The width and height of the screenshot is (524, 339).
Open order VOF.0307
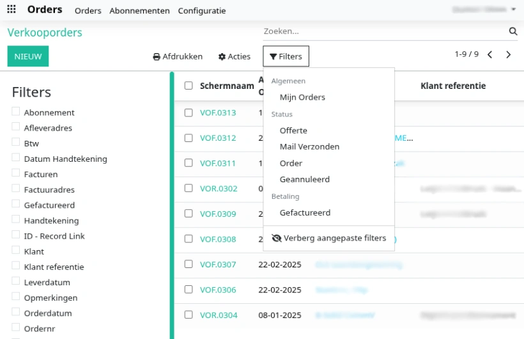tap(218, 264)
